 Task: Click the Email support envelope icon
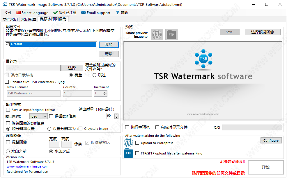pyautogui.click(x=84, y=12)
